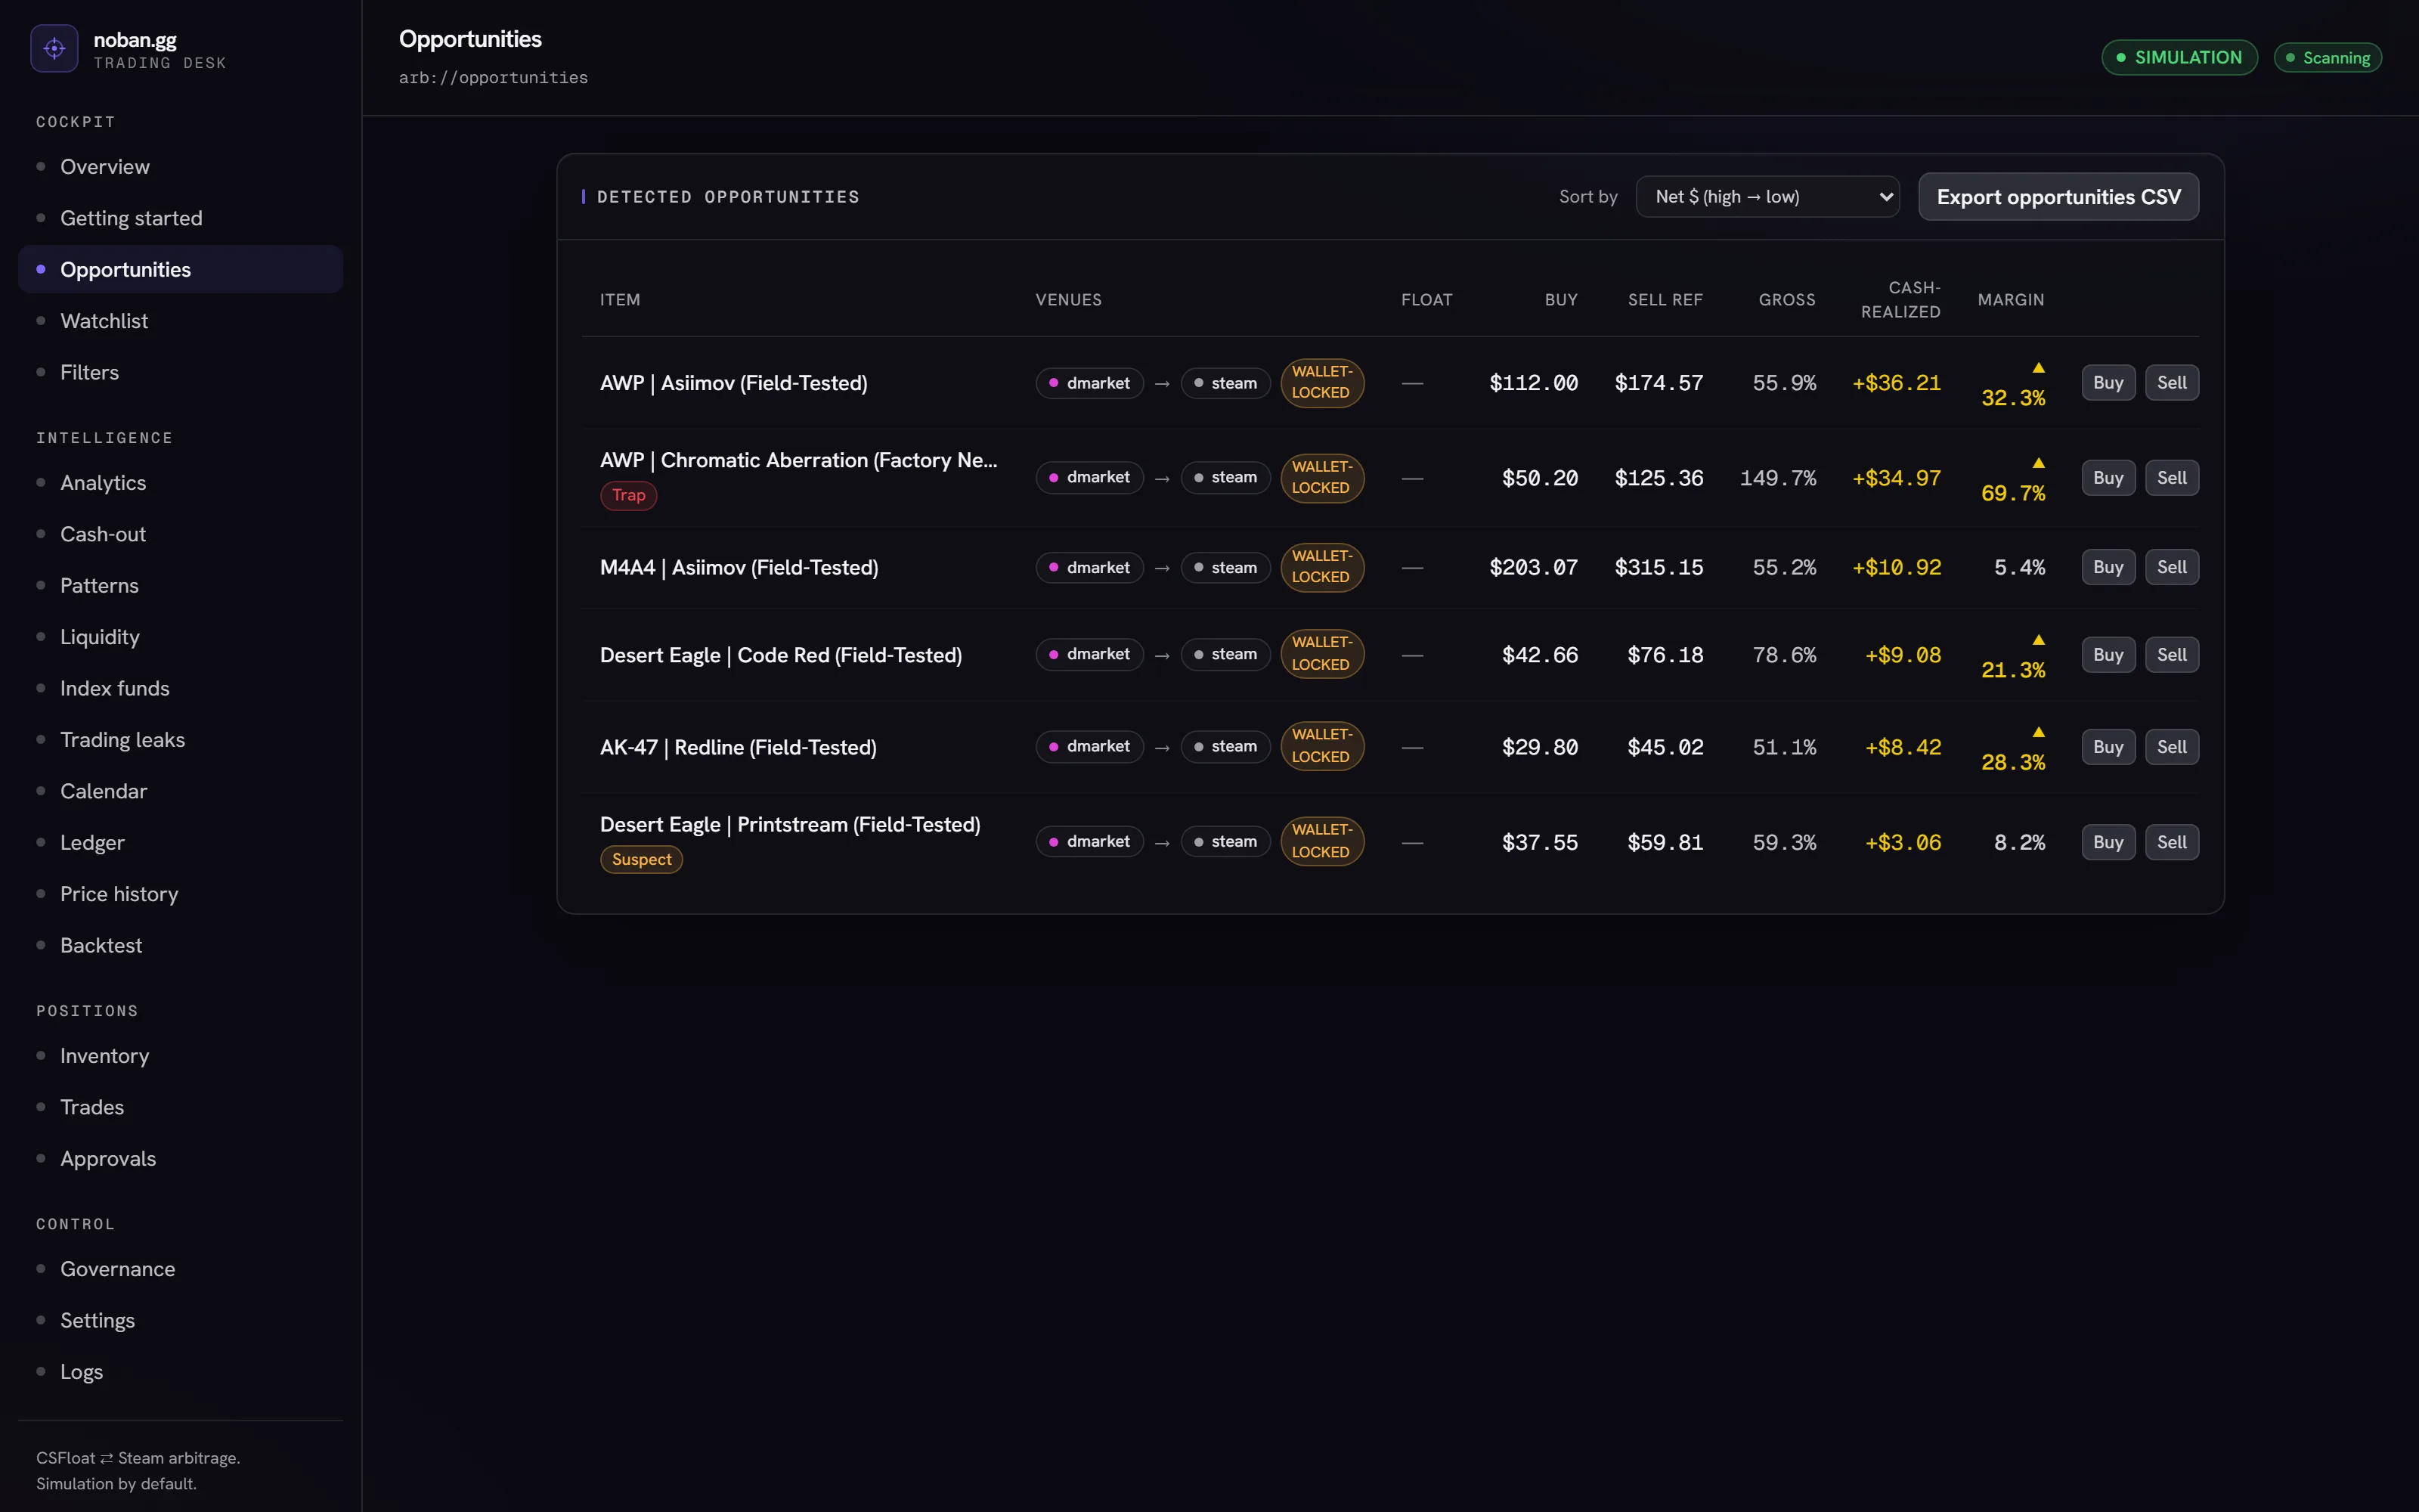Click the $203.07 buy price

[1533, 567]
